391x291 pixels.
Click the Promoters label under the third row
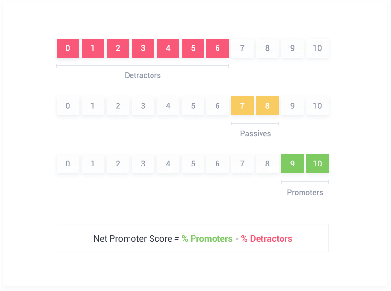[x=304, y=192]
